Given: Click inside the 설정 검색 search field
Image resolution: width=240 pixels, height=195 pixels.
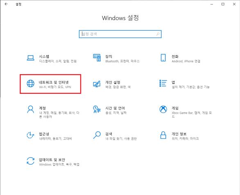Looking at the screenshot, I should coord(120,34).
